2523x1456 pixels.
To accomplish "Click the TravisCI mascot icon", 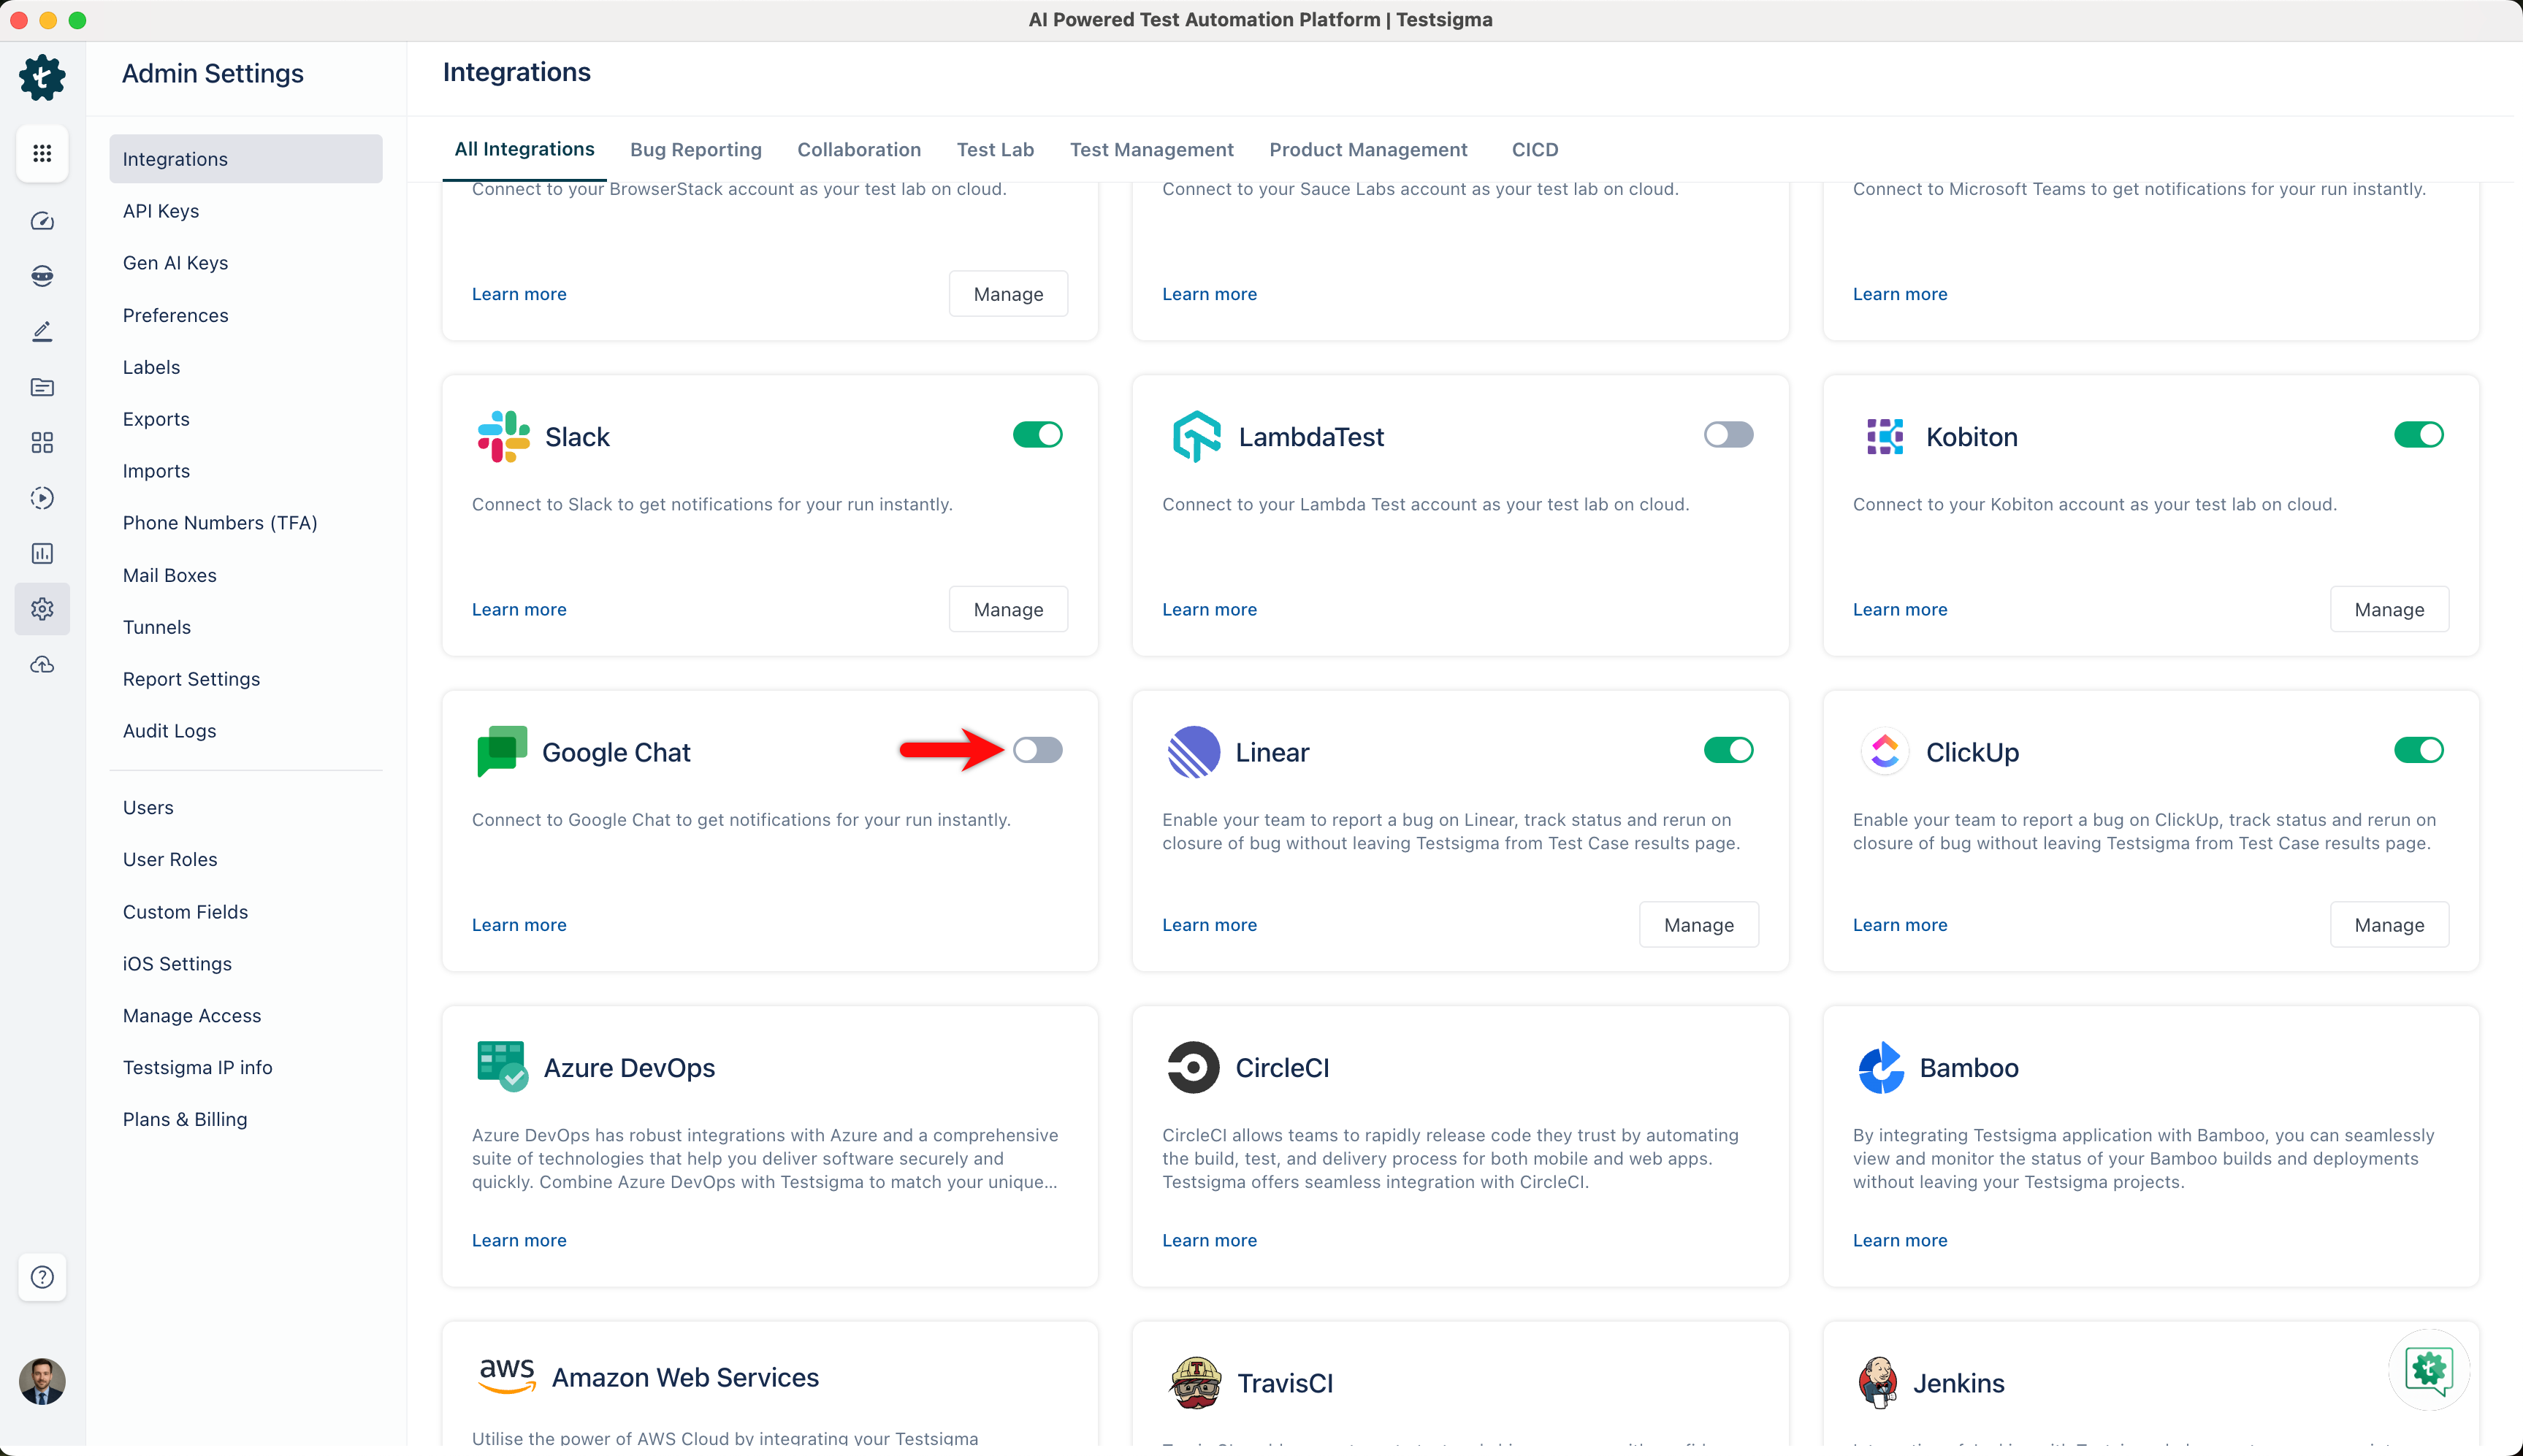I will [x=1194, y=1382].
